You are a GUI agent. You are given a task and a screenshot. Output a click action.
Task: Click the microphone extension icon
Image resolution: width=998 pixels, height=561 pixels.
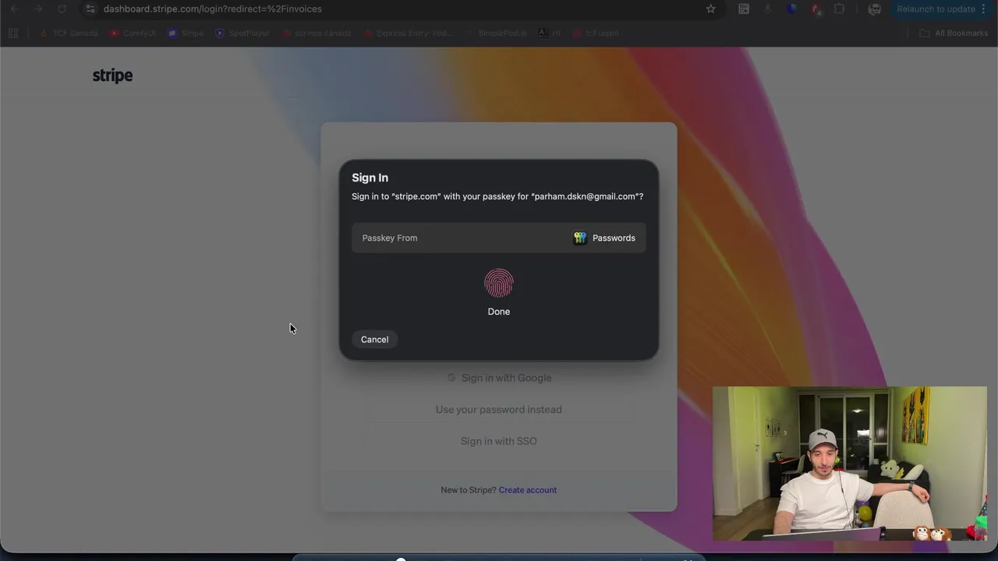point(768,9)
